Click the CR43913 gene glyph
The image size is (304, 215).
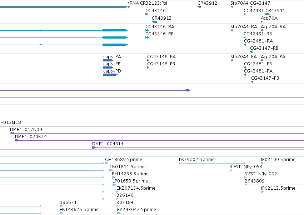click(155, 22)
